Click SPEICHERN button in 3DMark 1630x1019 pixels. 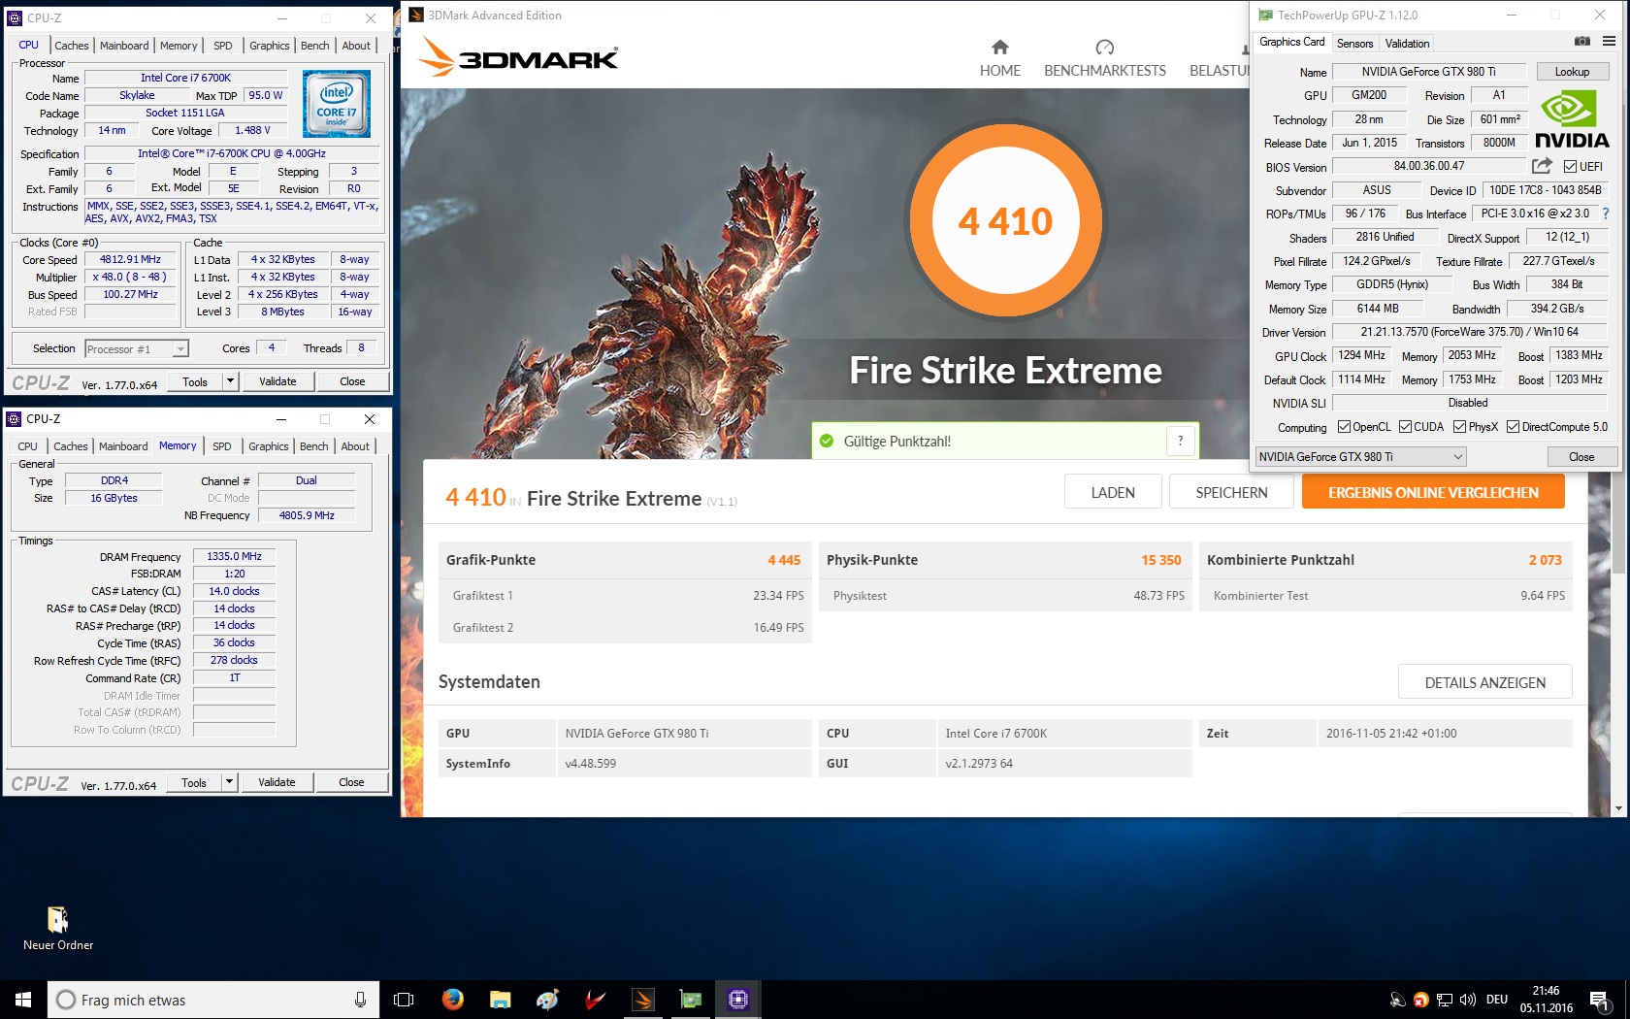[1231, 492]
